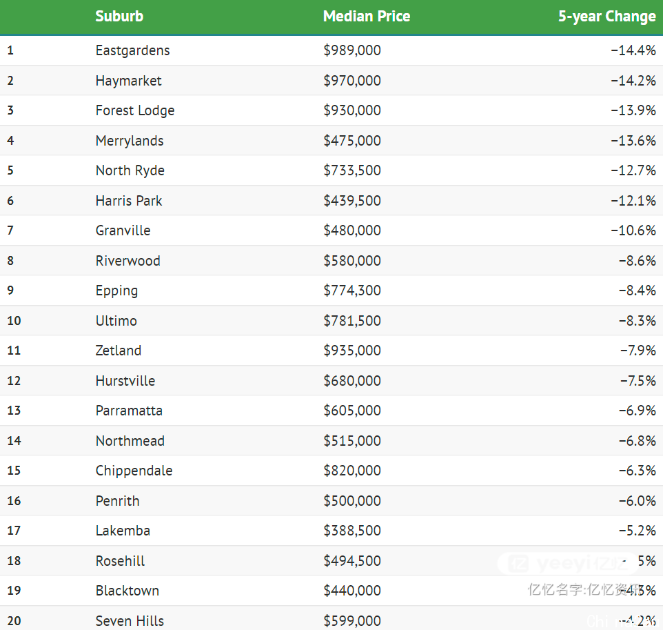Select the Haymarket suburb row
Viewport: 663px width, 630px height.
click(331, 81)
